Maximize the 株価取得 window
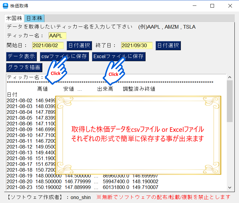 (212, 6)
